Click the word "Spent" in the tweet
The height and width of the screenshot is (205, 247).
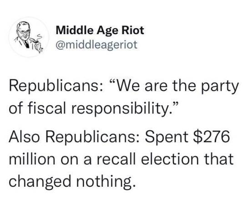pos(166,137)
